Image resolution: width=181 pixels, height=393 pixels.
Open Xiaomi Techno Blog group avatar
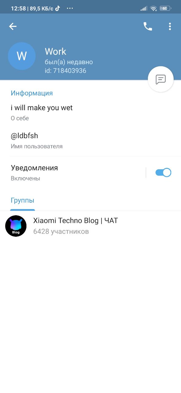(x=16, y=226)
